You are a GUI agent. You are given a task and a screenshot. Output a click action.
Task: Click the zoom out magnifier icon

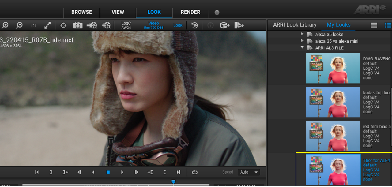tap(19, 25)
